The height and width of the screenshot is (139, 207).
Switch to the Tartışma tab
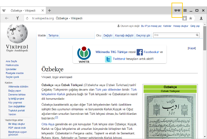pyautogui.click(x=53, y=35)
